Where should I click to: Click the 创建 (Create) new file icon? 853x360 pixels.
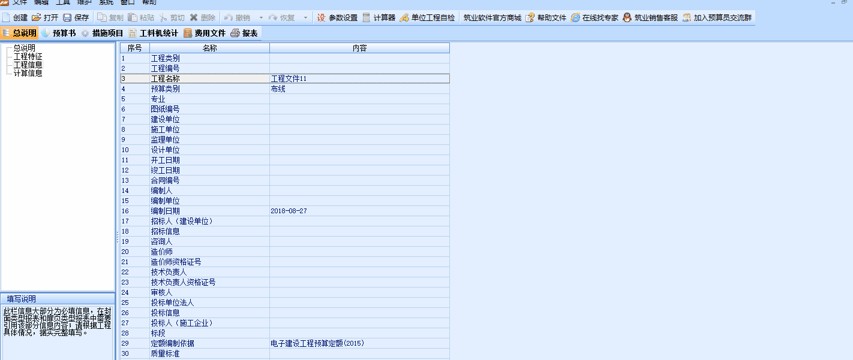7,18
